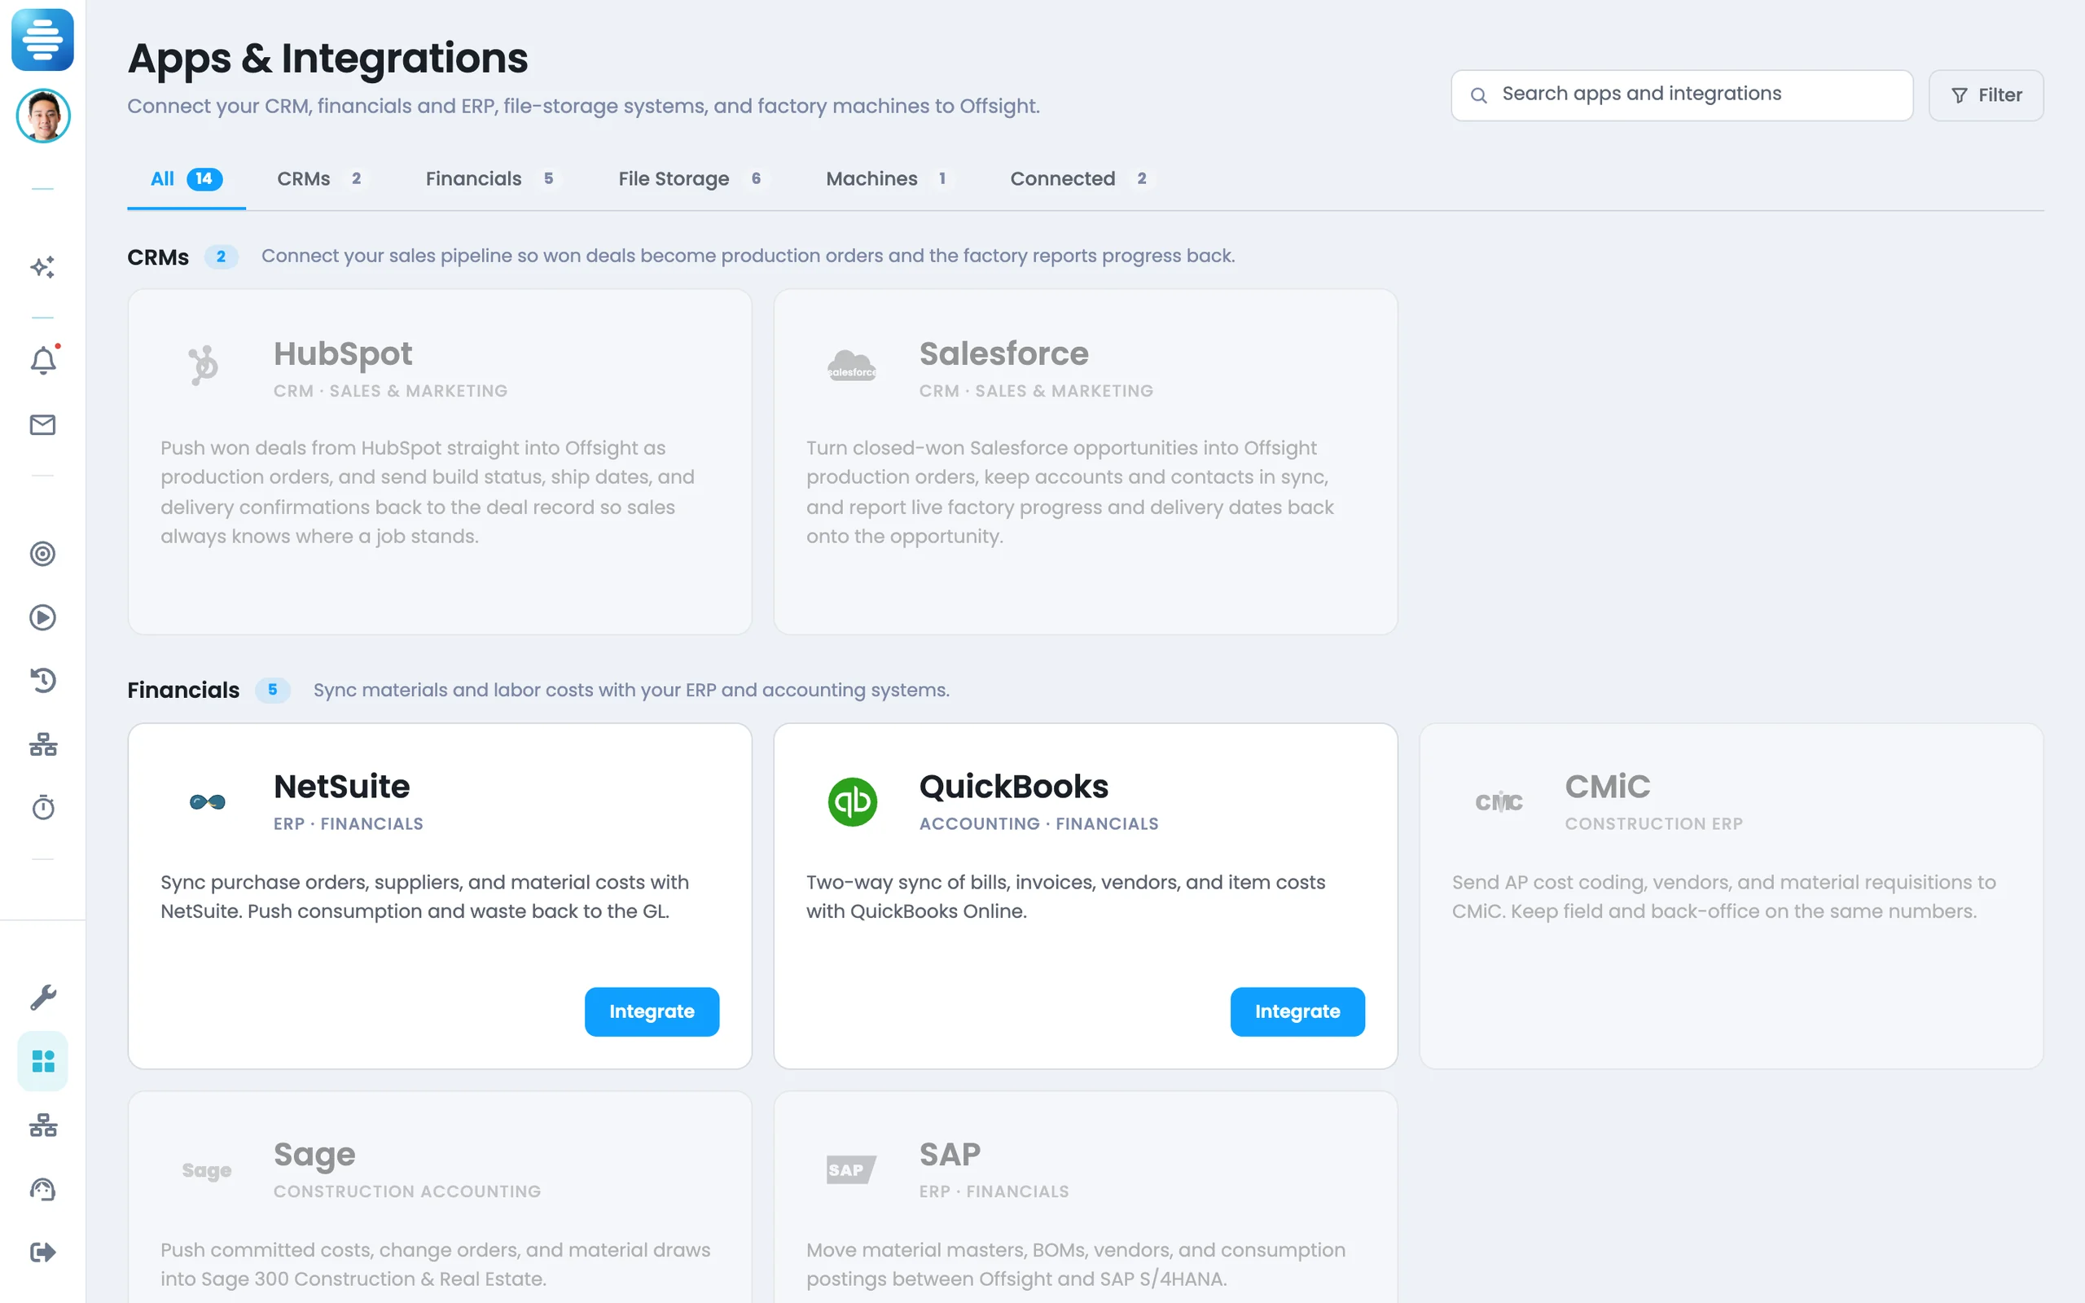The image size is (2085, 1303).
Task: Select the All tab
Action: click(x=186, y=179)
